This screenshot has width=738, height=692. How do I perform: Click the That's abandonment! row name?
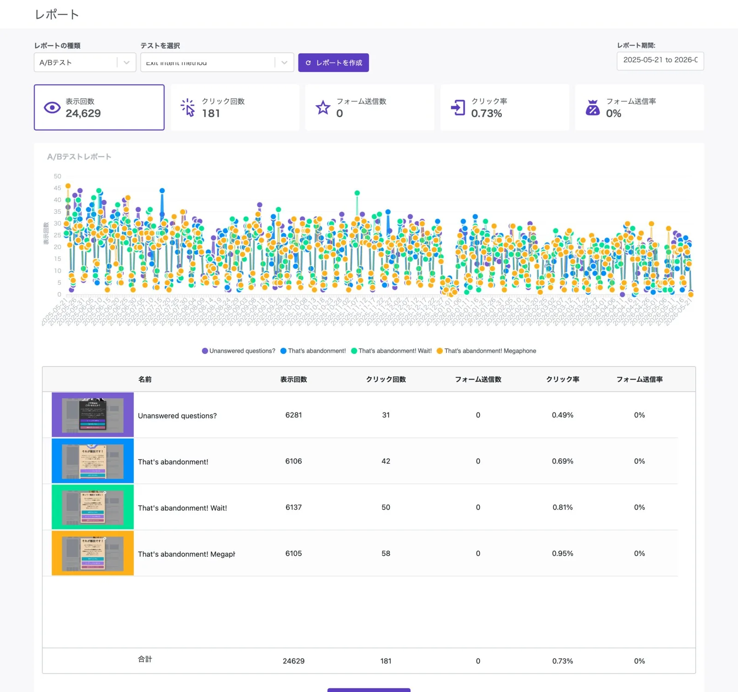coord(173,462)
